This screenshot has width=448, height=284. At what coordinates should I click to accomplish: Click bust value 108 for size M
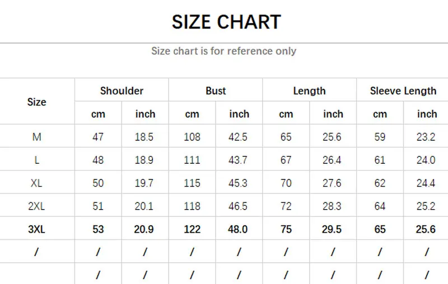[x=192, y=137]
